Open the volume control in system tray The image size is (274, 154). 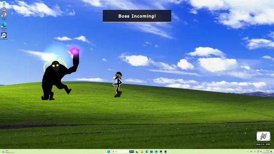[x=261, y=151]
